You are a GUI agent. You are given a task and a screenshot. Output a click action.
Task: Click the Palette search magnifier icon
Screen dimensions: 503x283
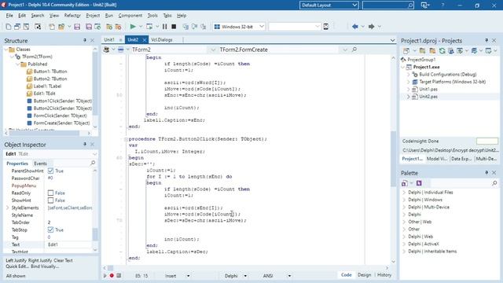click(494, 183)
